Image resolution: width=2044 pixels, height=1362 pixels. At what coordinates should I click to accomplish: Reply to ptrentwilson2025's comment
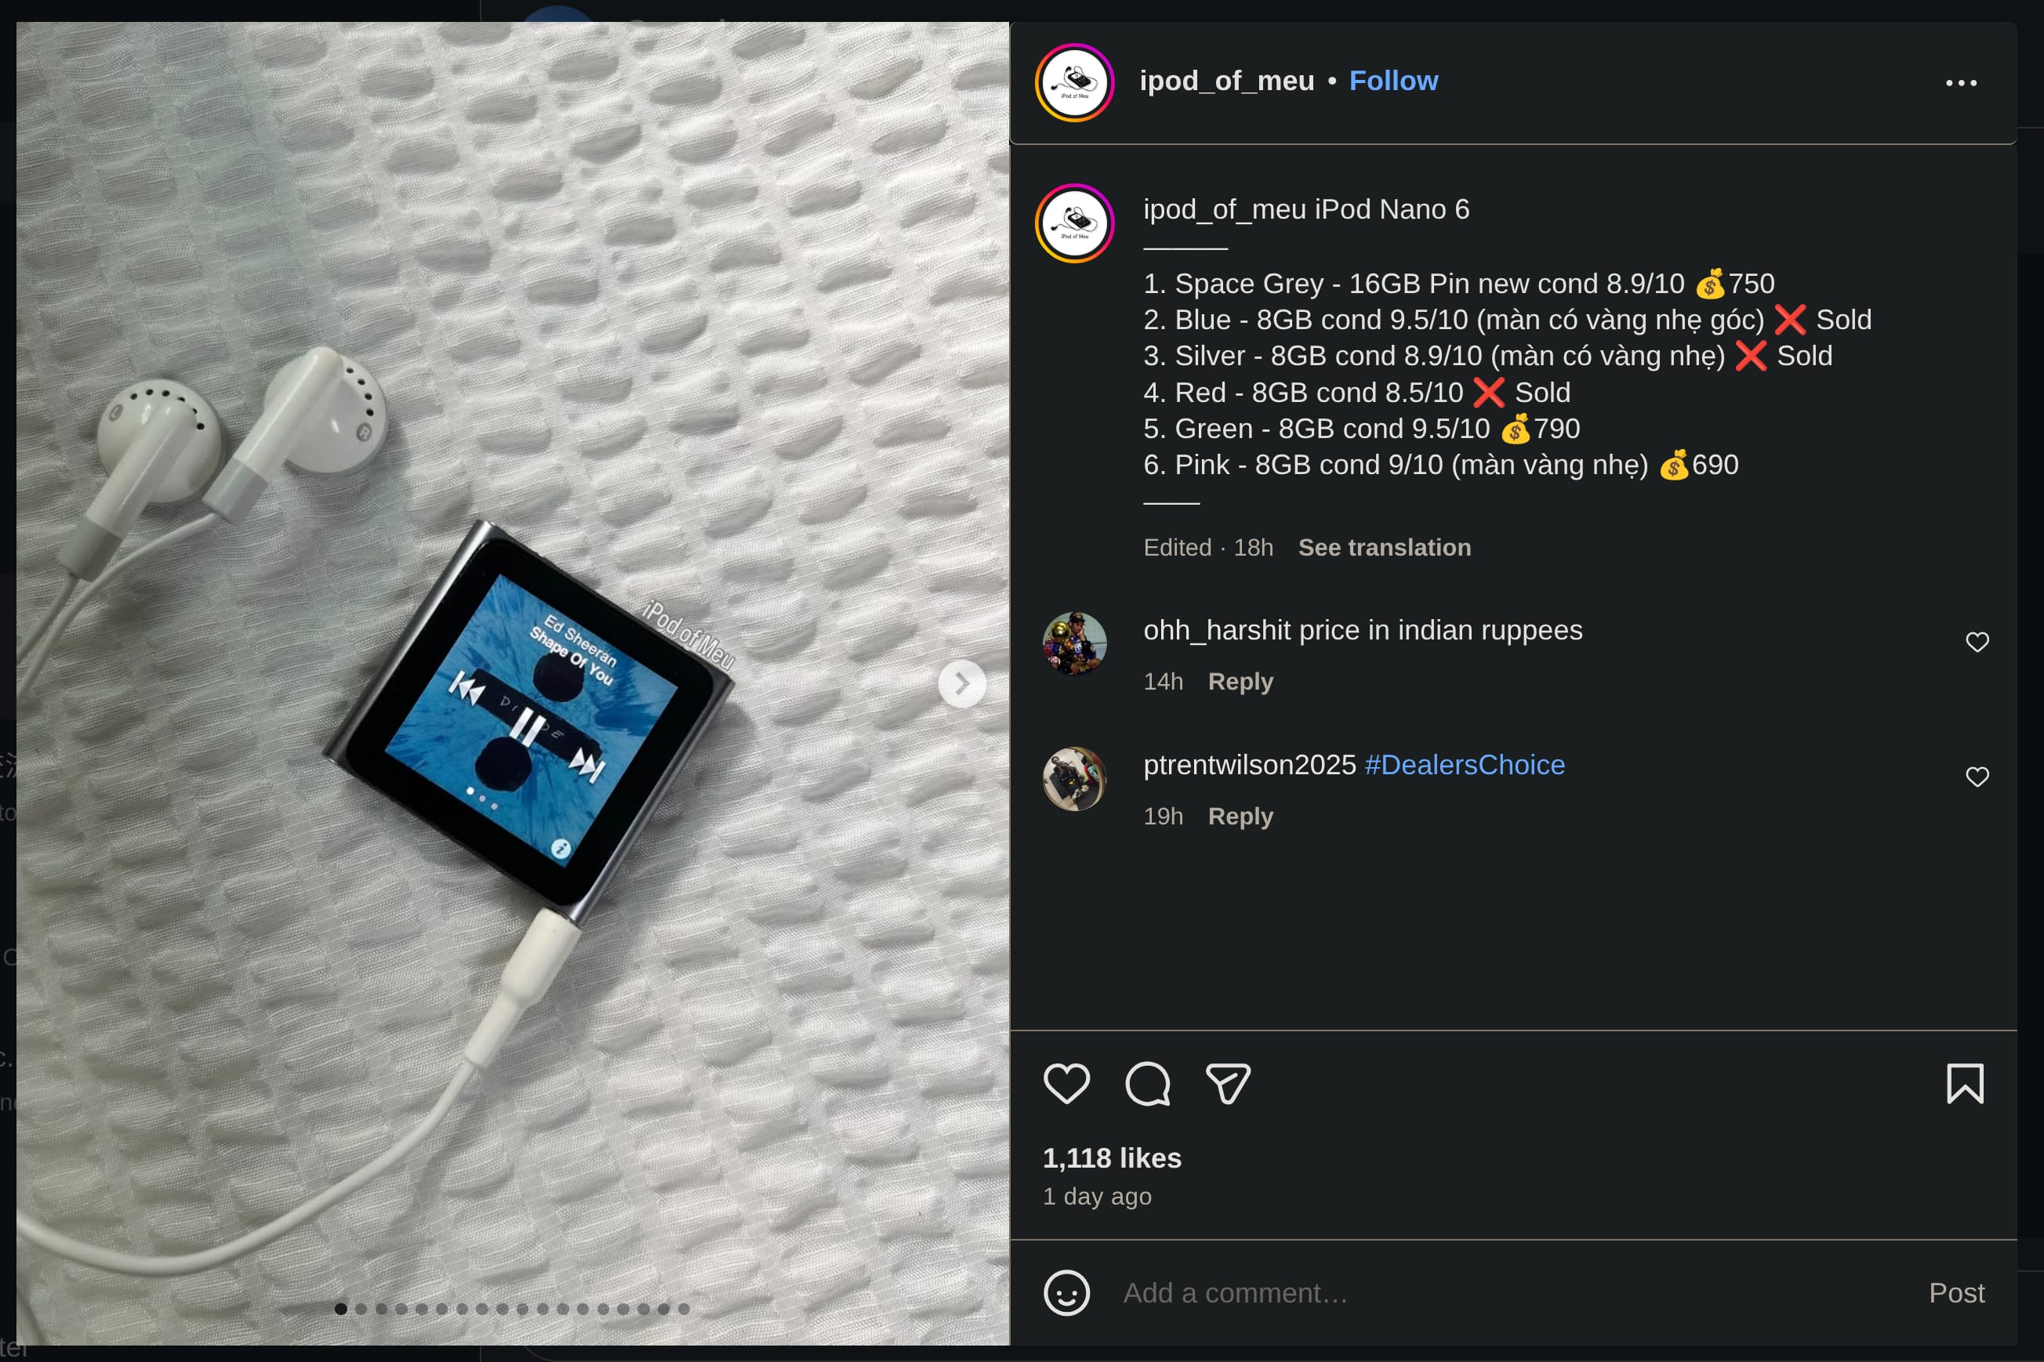click(x=1240, y=817)
